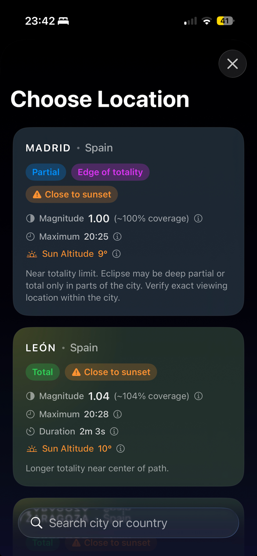Tap info icon beside Madrid maximum 20:25
Image resolution: width=257 pixels, height=556 pixels.
[x=117, y=237]
